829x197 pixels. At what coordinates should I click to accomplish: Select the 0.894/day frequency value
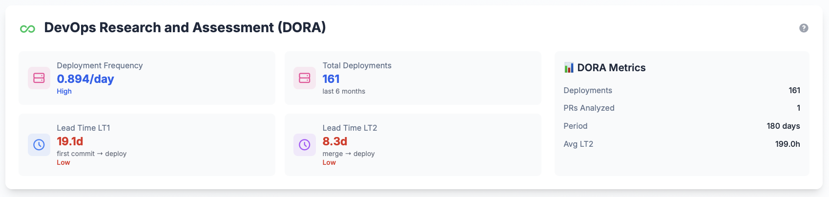pos(85,79)
